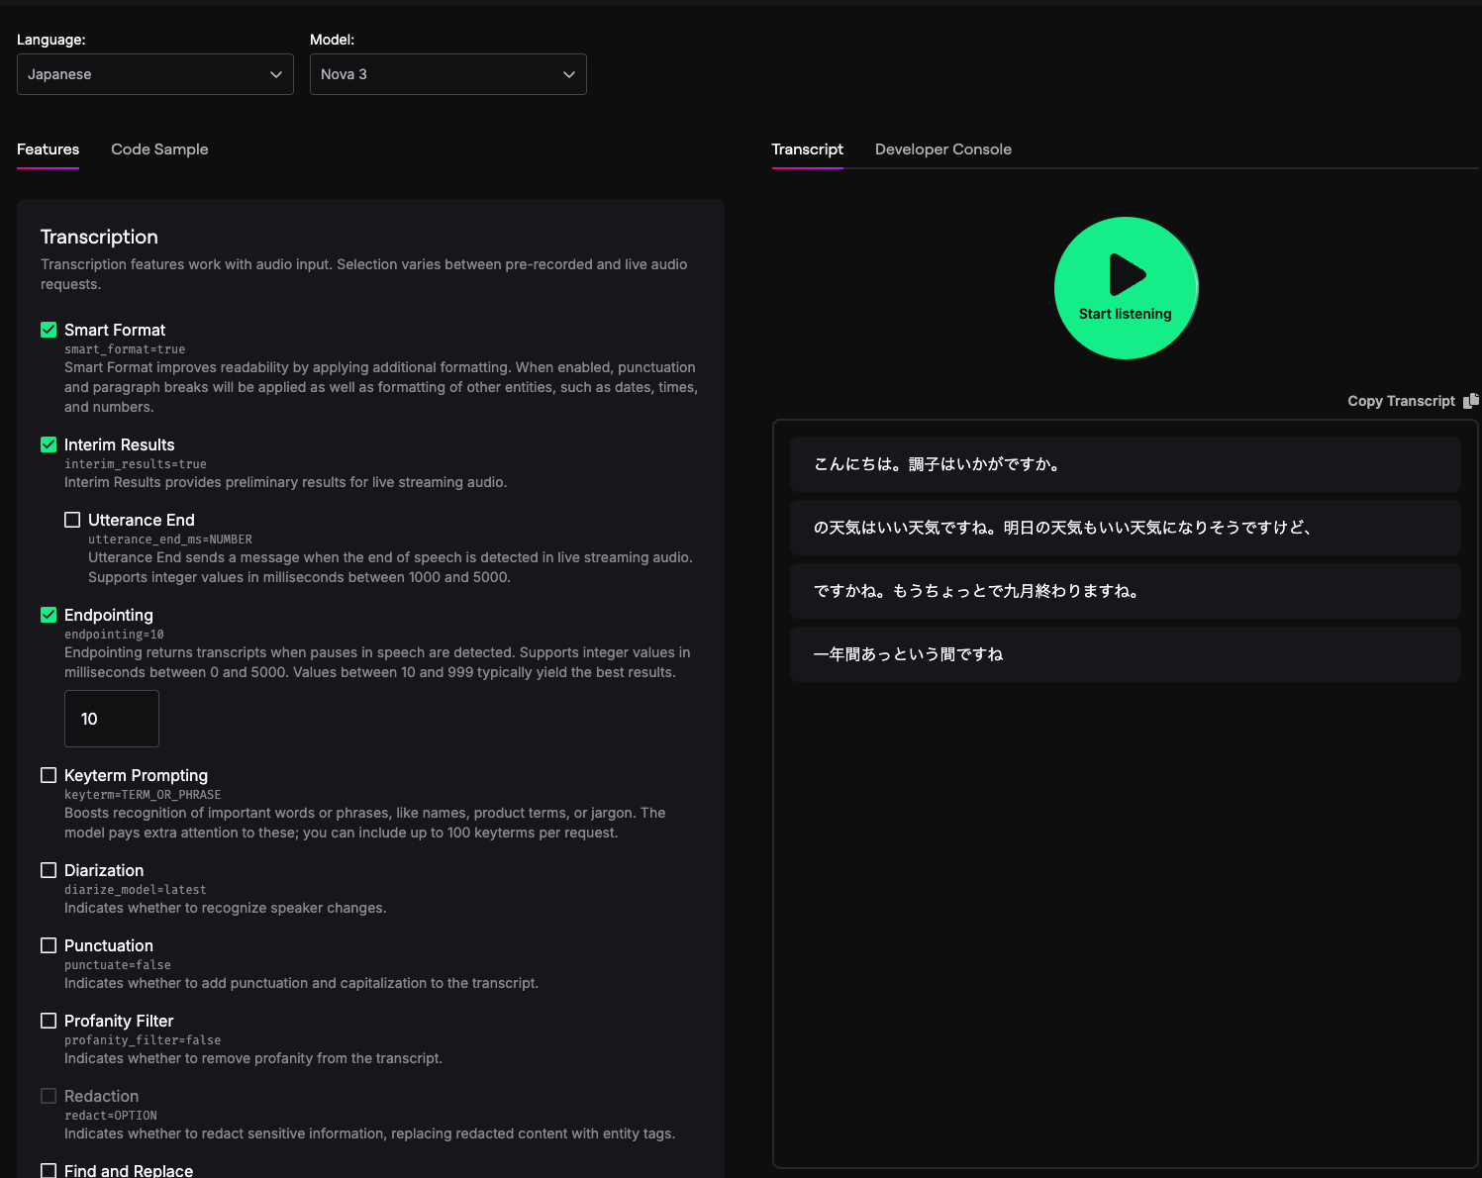The height and width of the screenshot is (1178, 1482).
Task: Click the endpointing=10 parameter text
Action: (114, 635)
